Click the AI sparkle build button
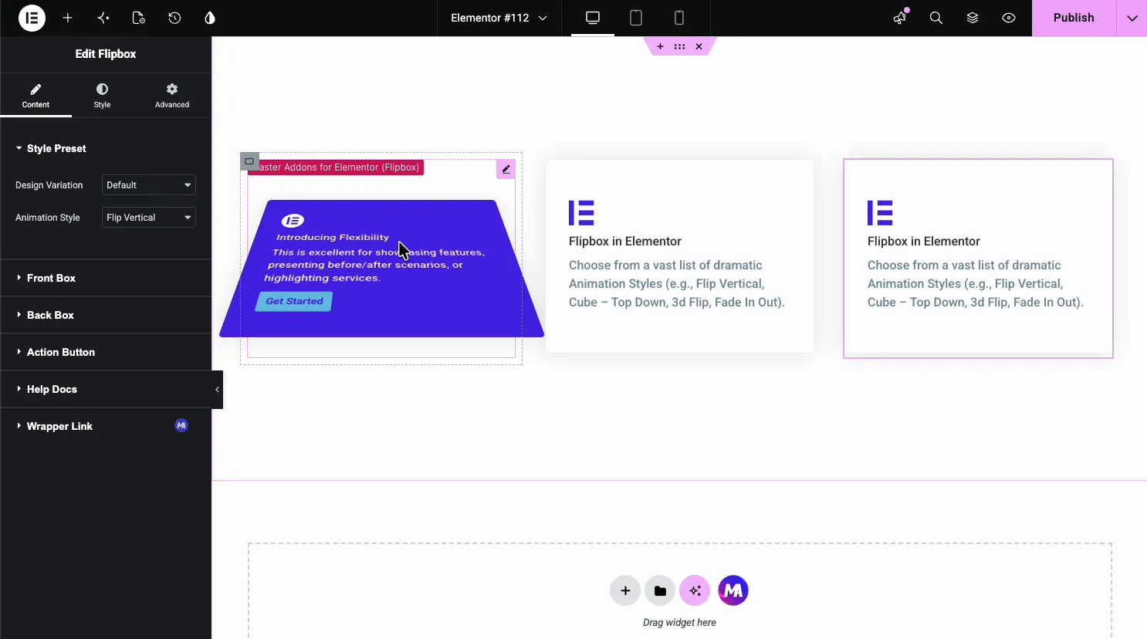The image size is (1147, 639). point(695,591)
